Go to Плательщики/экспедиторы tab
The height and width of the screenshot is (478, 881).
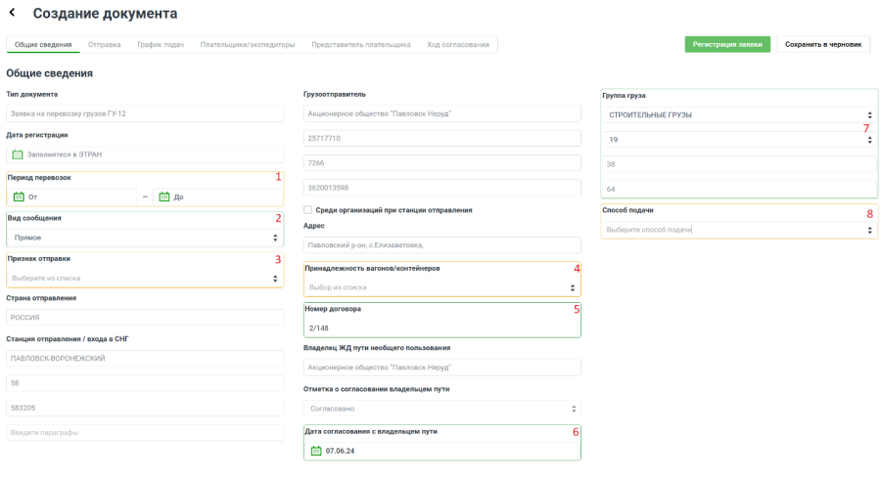tap(248, 45)
